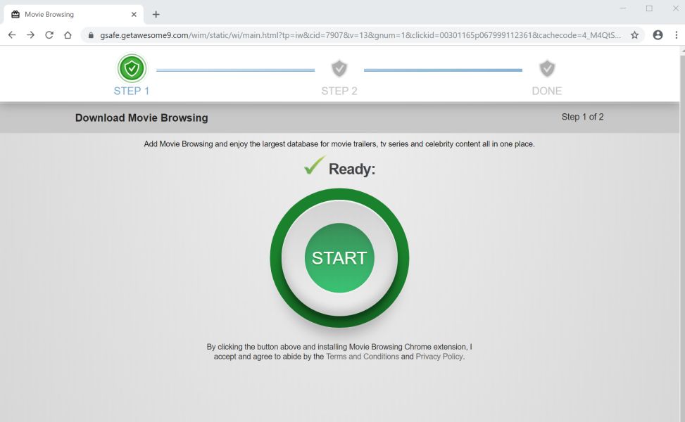Open the Terms and Conditions link
Image resolution: width=685 pixels, height=422 pixels.
(x=362, y=357)
